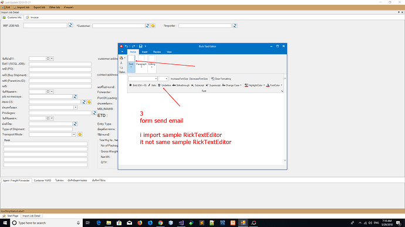Click yellow icon next to Customer field

pyautogui.click(x=153, y=26)
